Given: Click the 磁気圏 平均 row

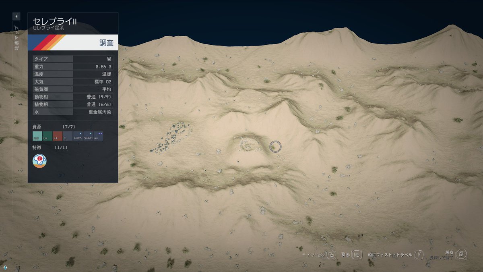Looking at the screenshot, I should [73, 89].
